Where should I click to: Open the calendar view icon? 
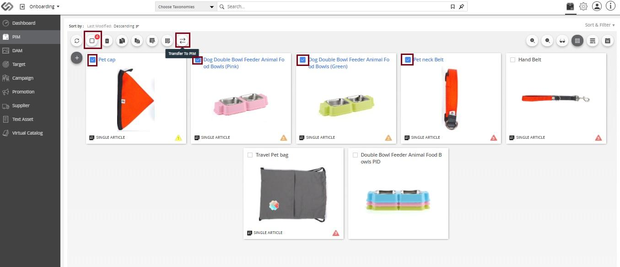click(608, 41)
